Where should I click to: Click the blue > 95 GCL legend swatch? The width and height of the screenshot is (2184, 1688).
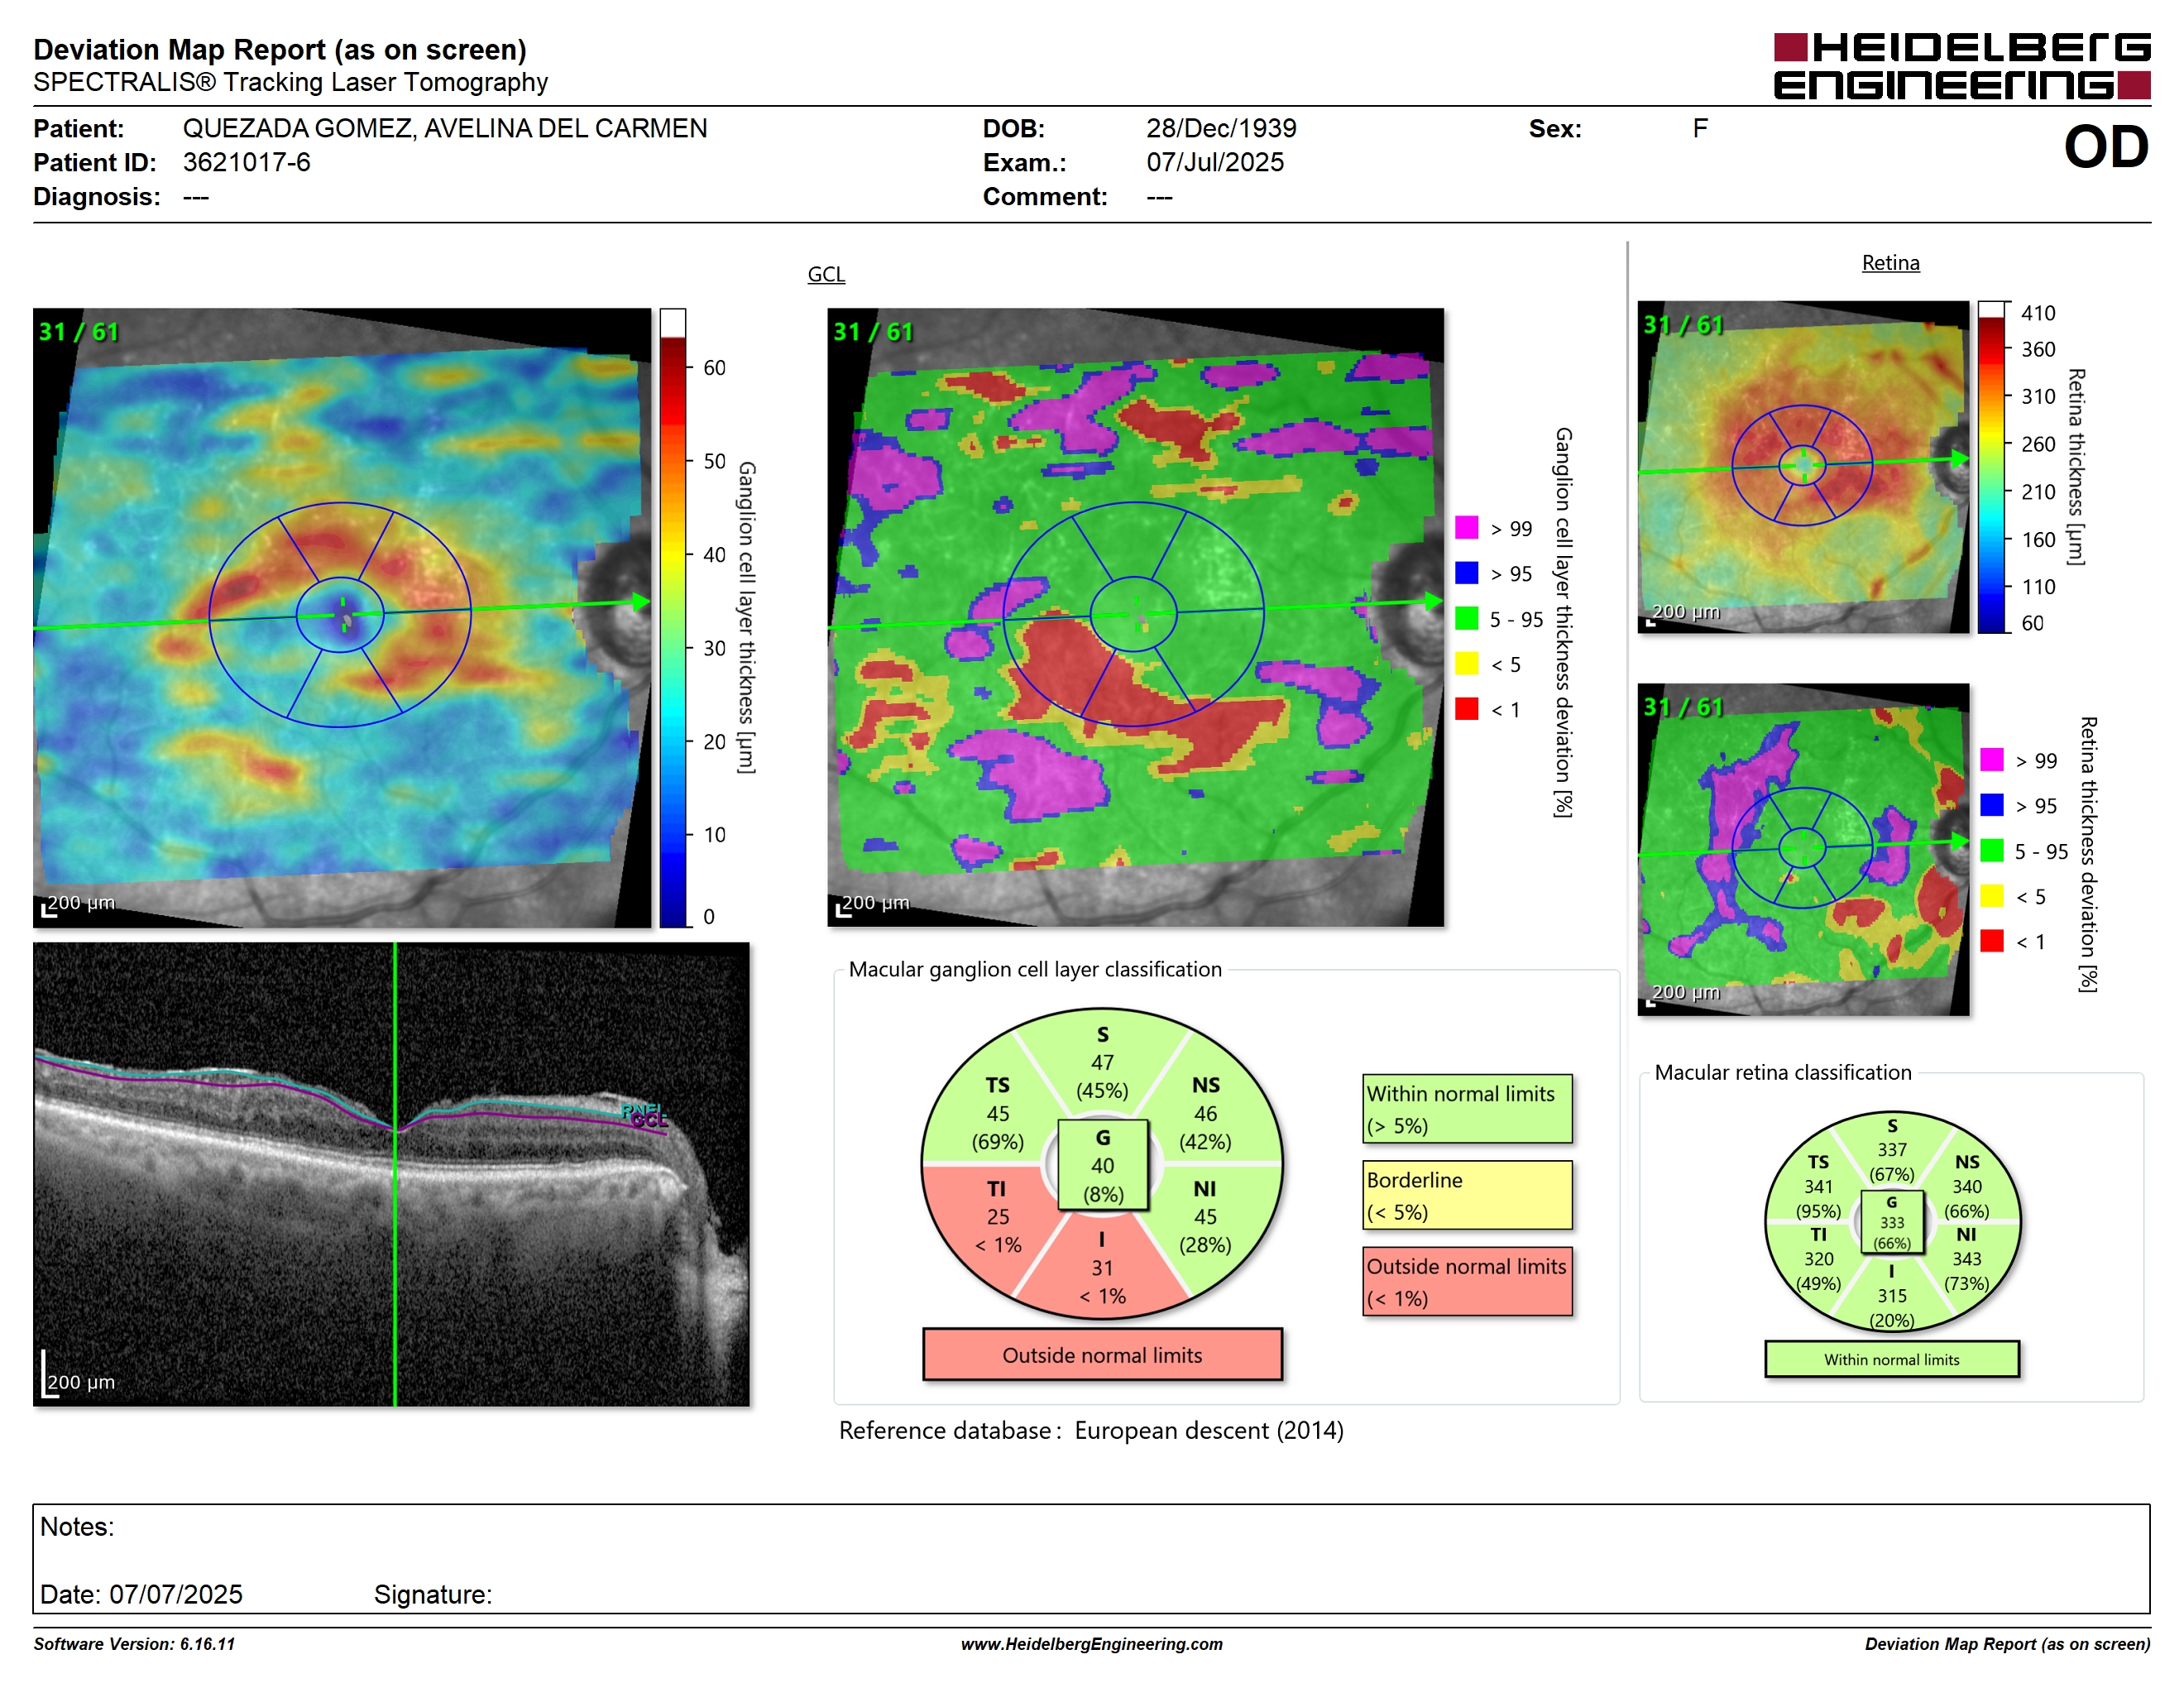click(x=1466, y=573)
